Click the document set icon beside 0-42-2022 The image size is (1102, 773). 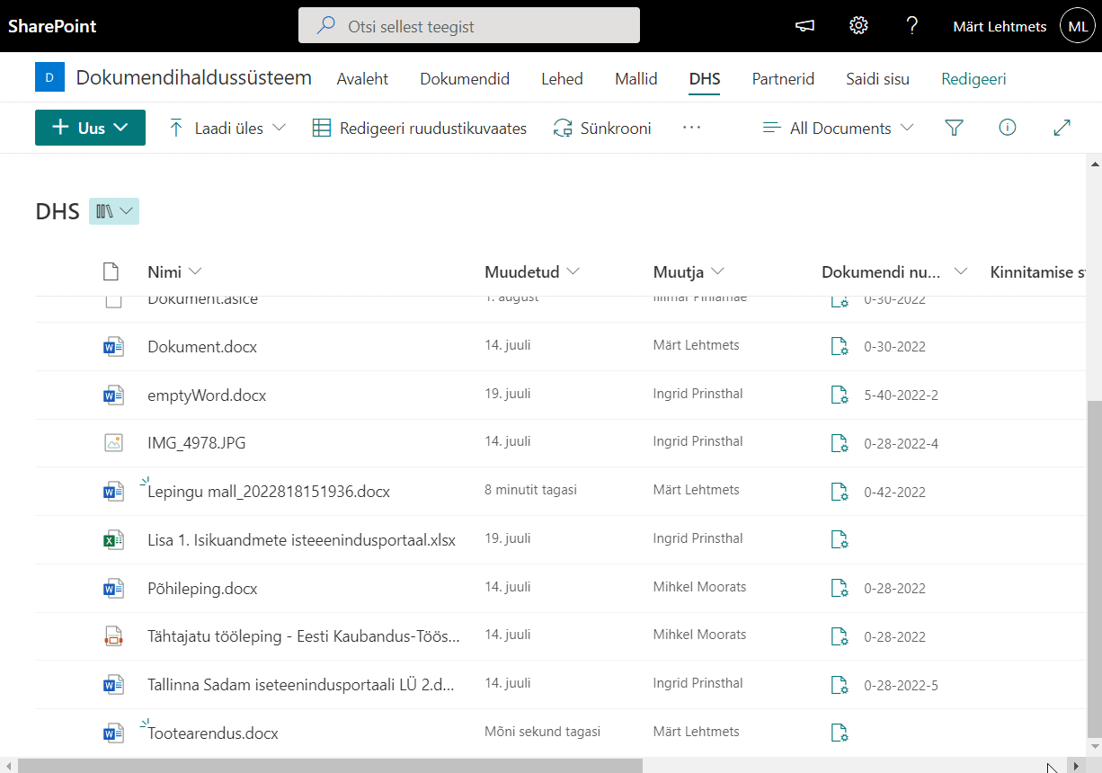[x=840, y=492]
